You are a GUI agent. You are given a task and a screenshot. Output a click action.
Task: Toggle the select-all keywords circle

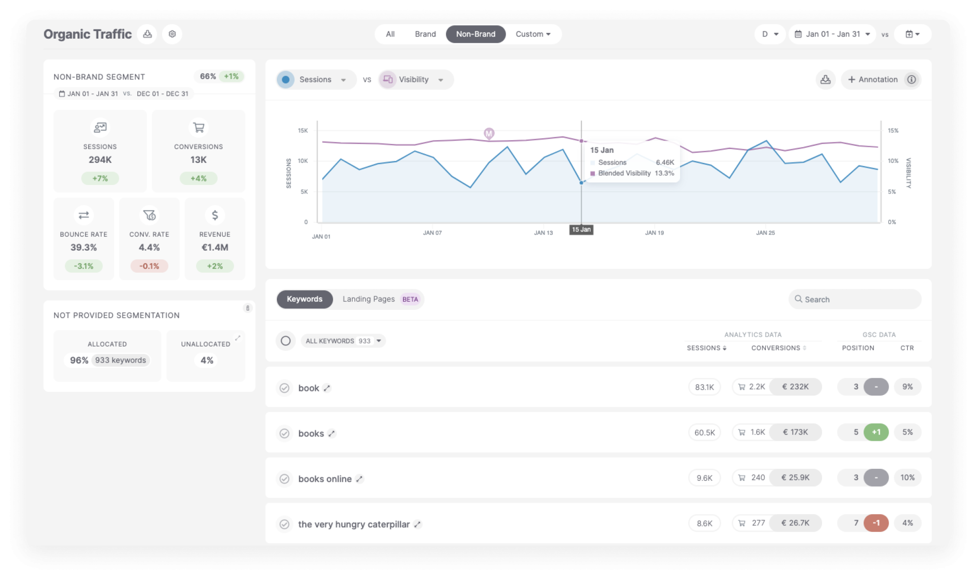click(285, 341)
